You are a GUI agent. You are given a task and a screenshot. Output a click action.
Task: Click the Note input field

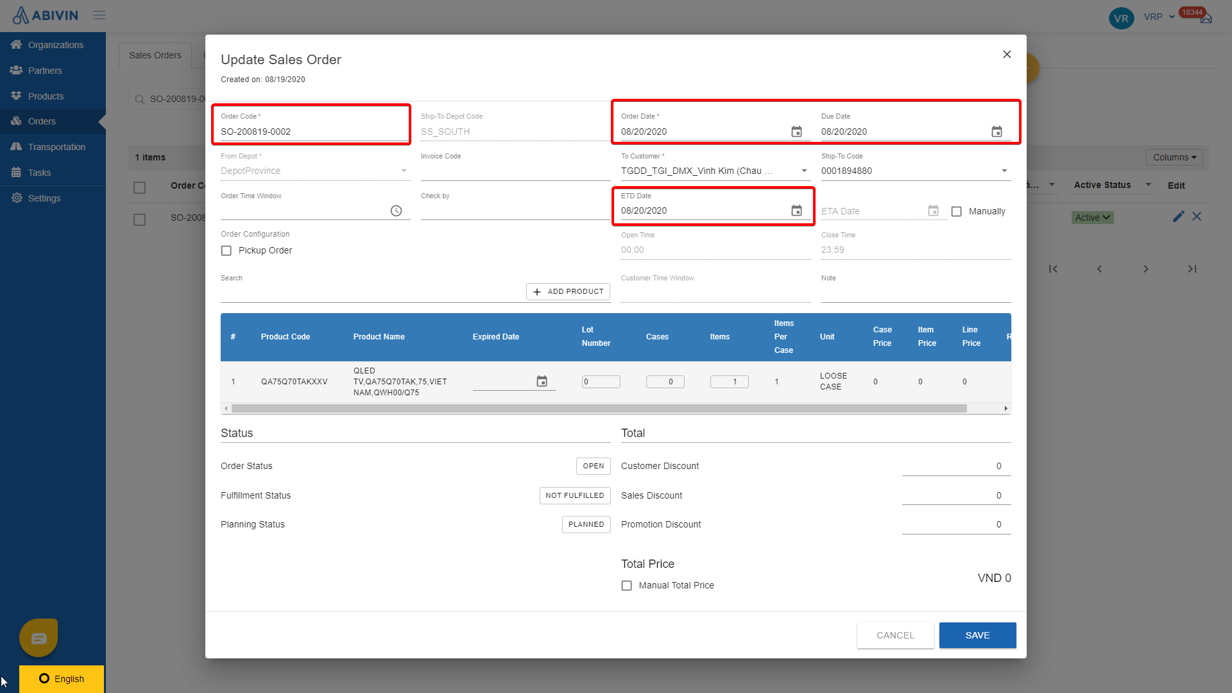coord(916,294)
